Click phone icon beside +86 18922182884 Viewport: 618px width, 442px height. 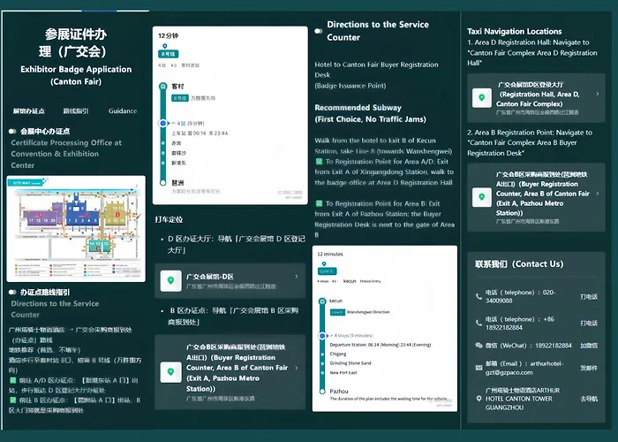(x=479, y=324)
